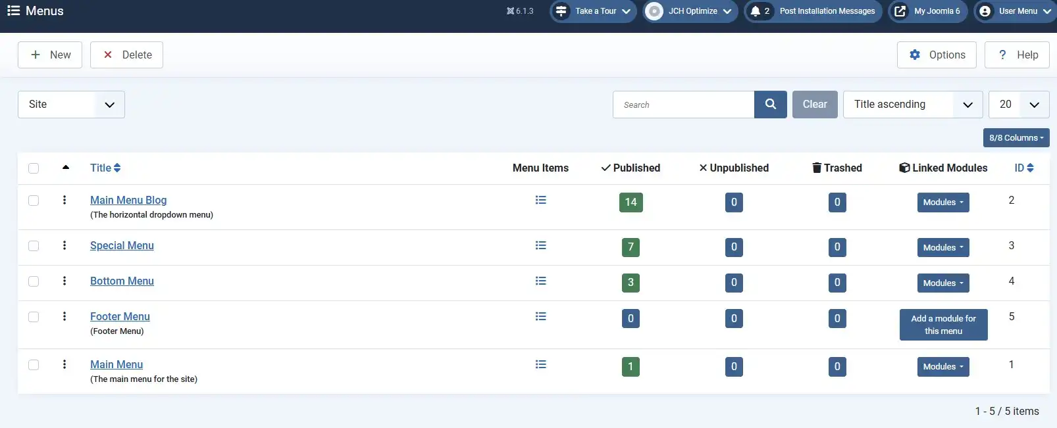Sort by ordering using the up-arrow header
Screen dimensions: 1057x428
click(x=66, y=168)
